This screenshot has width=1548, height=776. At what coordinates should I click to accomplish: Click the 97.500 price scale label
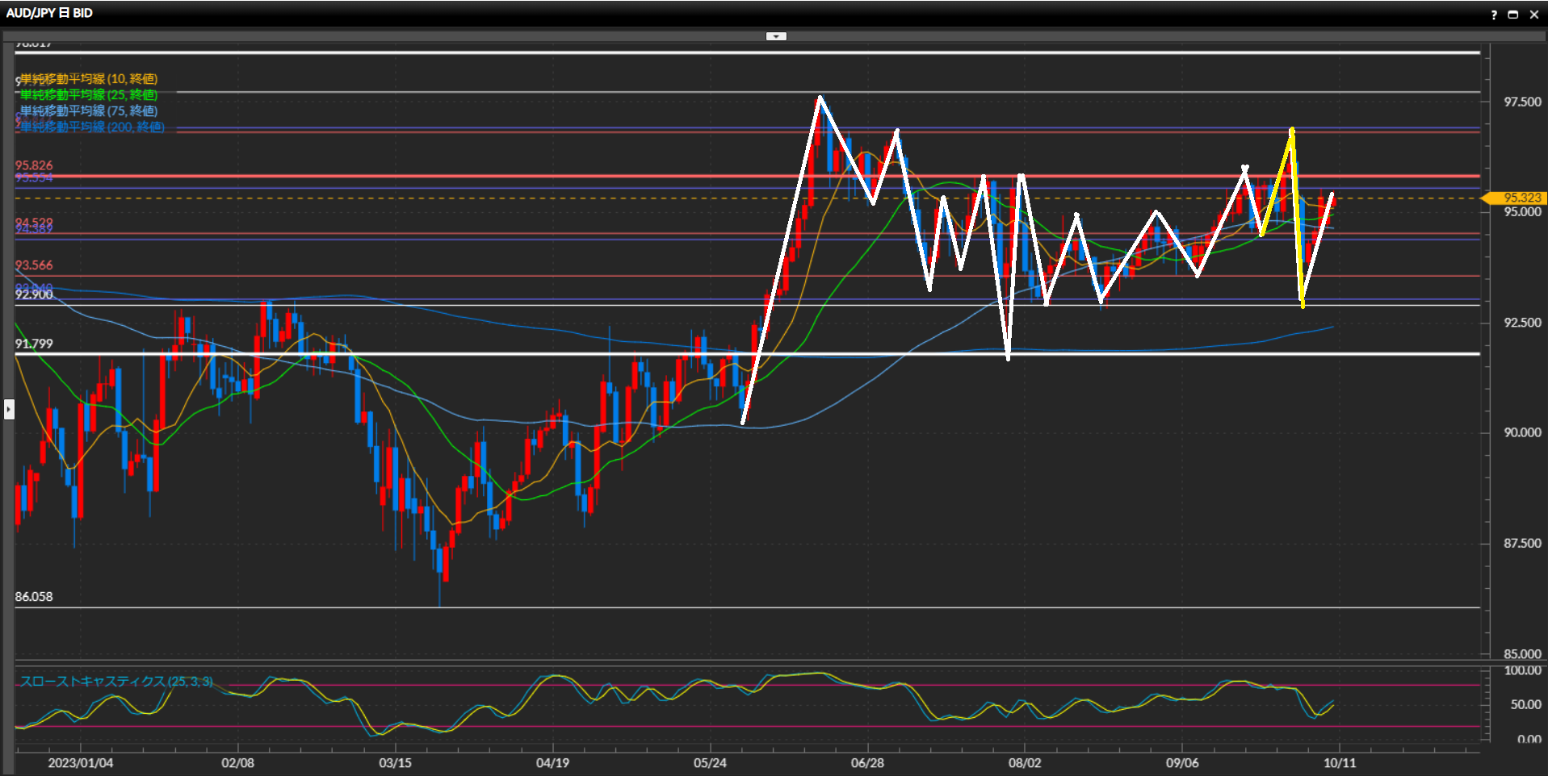[1522, 102]
